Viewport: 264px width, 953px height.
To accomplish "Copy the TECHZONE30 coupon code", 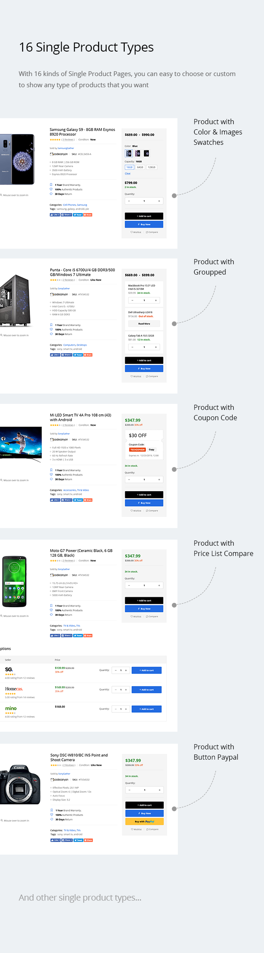I will [x=151, y=449].
